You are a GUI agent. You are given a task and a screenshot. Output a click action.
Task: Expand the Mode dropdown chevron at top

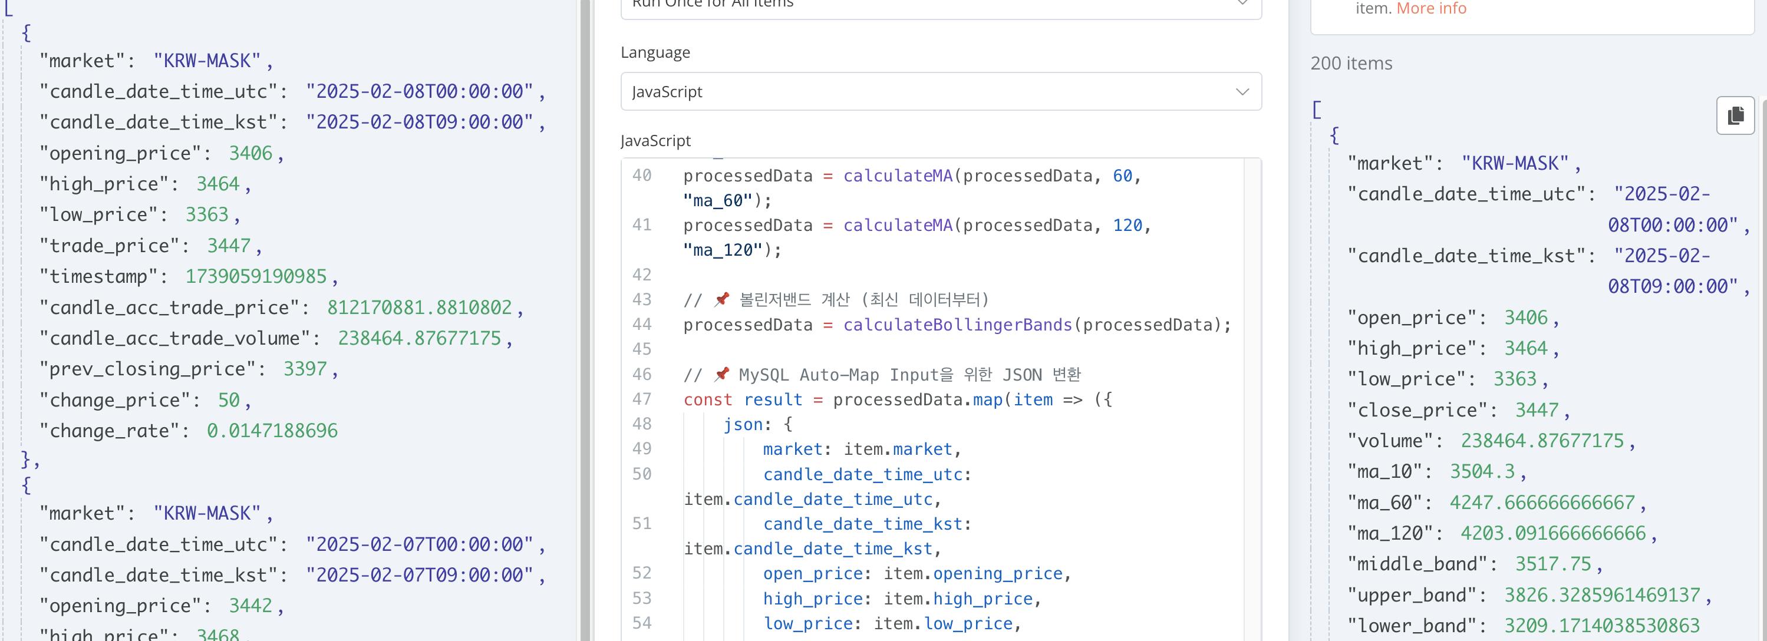(1242, 4)
